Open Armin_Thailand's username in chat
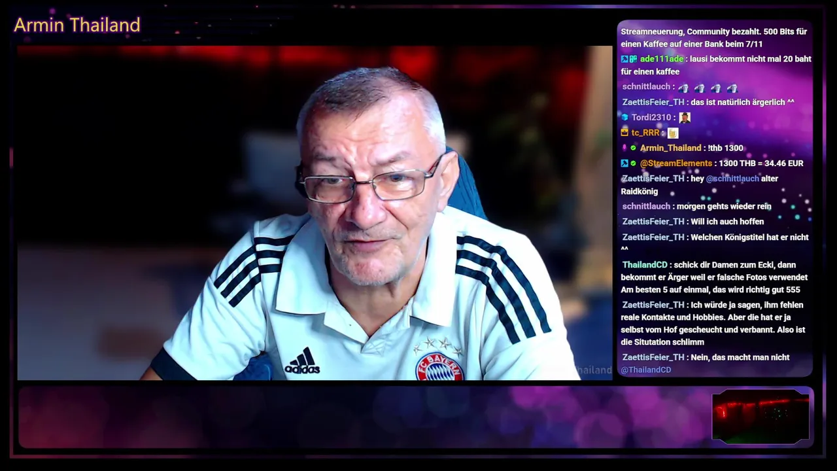Image resolution: width=837 pixels, height=471 pixels. pyautogui.click(x=670, y=148)
